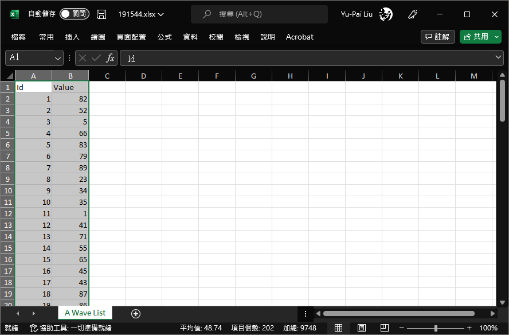The height and width of the screenshot is (335, 509).
Task: Click the cancel X icon in formula bar
Action: pos(83,58)
